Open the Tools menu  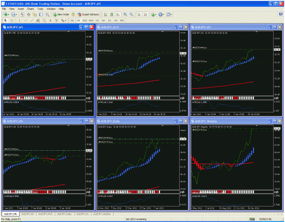[40, 9]
